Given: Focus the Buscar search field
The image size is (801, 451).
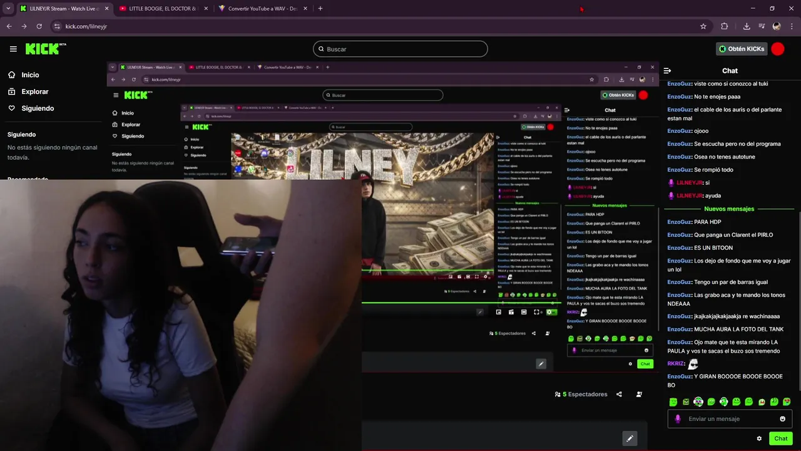Looking at the screenshot, I should [400, 49].
